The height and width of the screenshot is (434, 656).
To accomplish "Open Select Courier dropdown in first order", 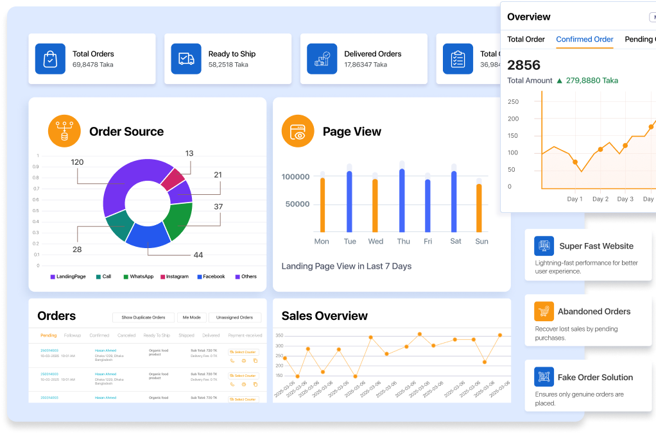I will tap(243, 352).
